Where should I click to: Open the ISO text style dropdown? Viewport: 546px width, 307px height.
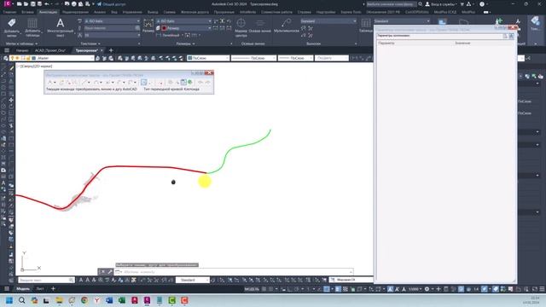tap(112, 21)
